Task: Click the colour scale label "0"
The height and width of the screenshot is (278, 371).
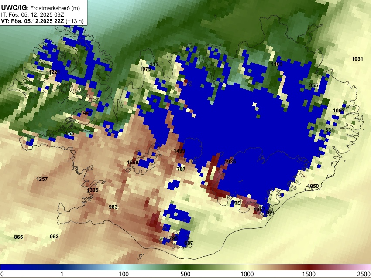Action: tap(2, 274)
